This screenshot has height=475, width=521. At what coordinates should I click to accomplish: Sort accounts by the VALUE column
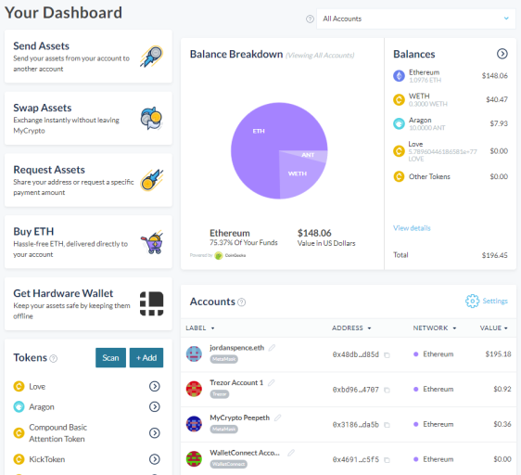(494, 328)
